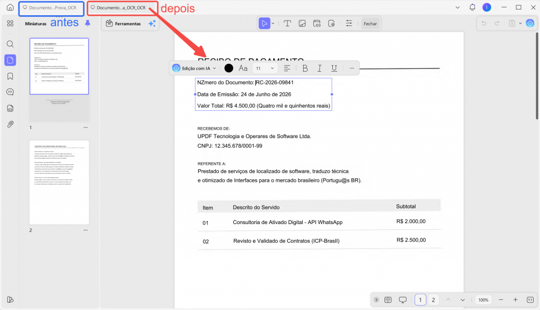Image resolution: width=540 pixels, height=310 pixels.
Task: Open the Ferramentas tools menu
Action: 123,23
